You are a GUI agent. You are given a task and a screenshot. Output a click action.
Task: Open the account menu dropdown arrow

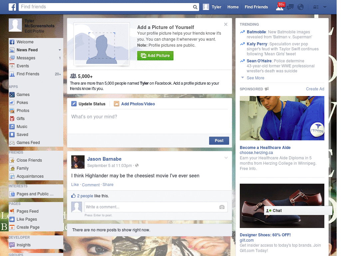coord(325,7)
